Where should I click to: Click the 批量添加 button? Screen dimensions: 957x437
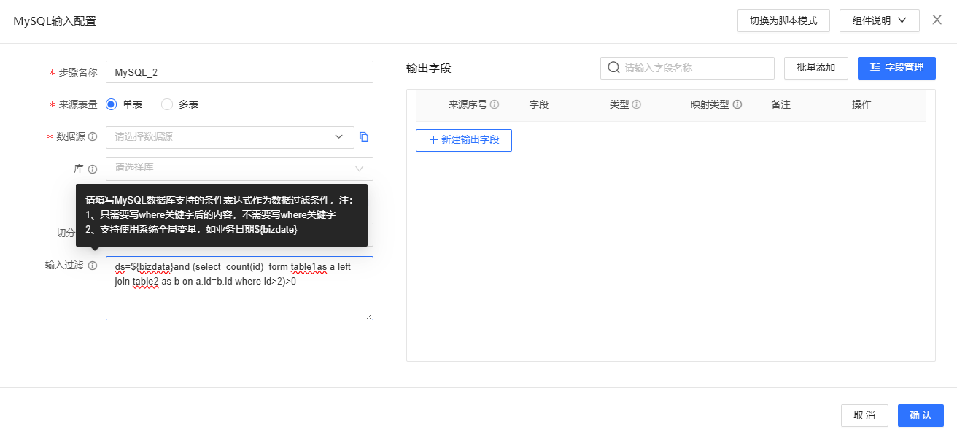815,67
